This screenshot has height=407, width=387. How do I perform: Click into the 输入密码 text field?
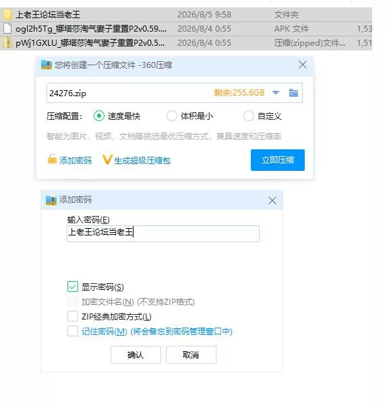click(163, 233)
